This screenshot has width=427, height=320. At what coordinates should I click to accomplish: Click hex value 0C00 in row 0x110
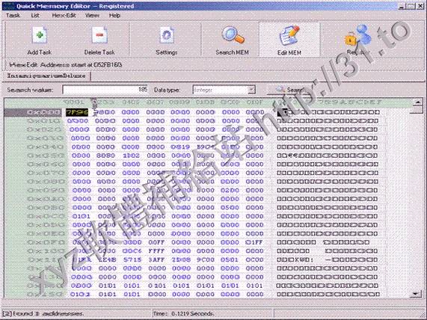[254, 259]
